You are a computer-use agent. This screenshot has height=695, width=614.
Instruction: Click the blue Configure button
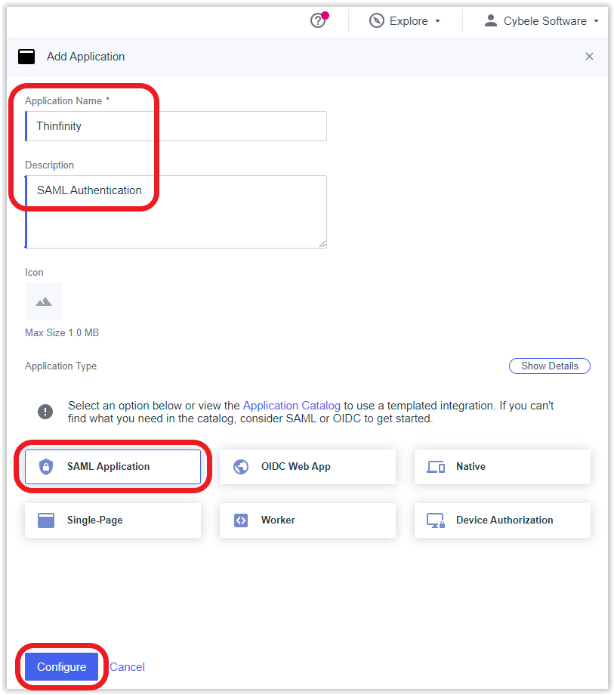[62, 666]
